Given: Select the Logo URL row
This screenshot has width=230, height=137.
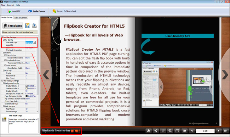Looking at the screenshot, I should [18, 45].
